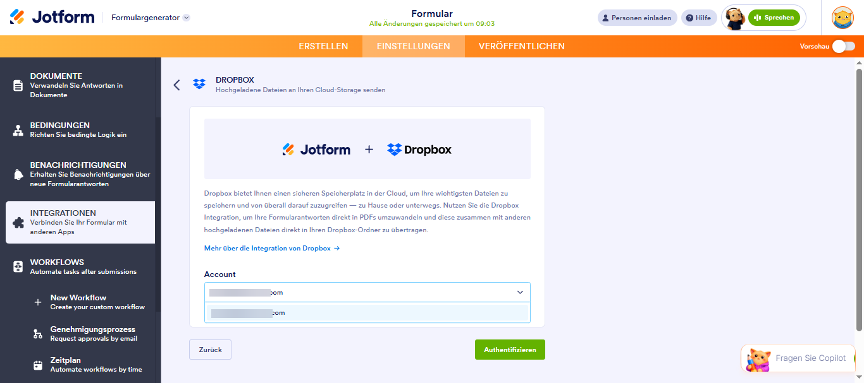Click the Authentifizieren button
This screenshot has width=864, height=383.
click(x=510, y=350)
